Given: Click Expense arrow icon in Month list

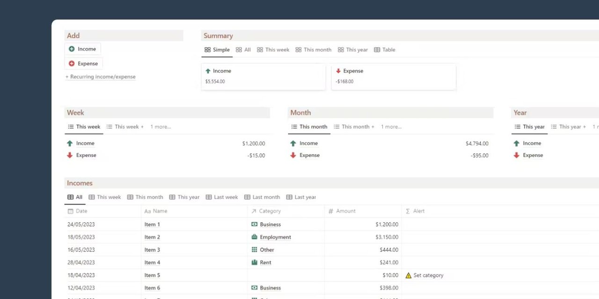Looking at the screenshot, I should [x=293, y=155].
